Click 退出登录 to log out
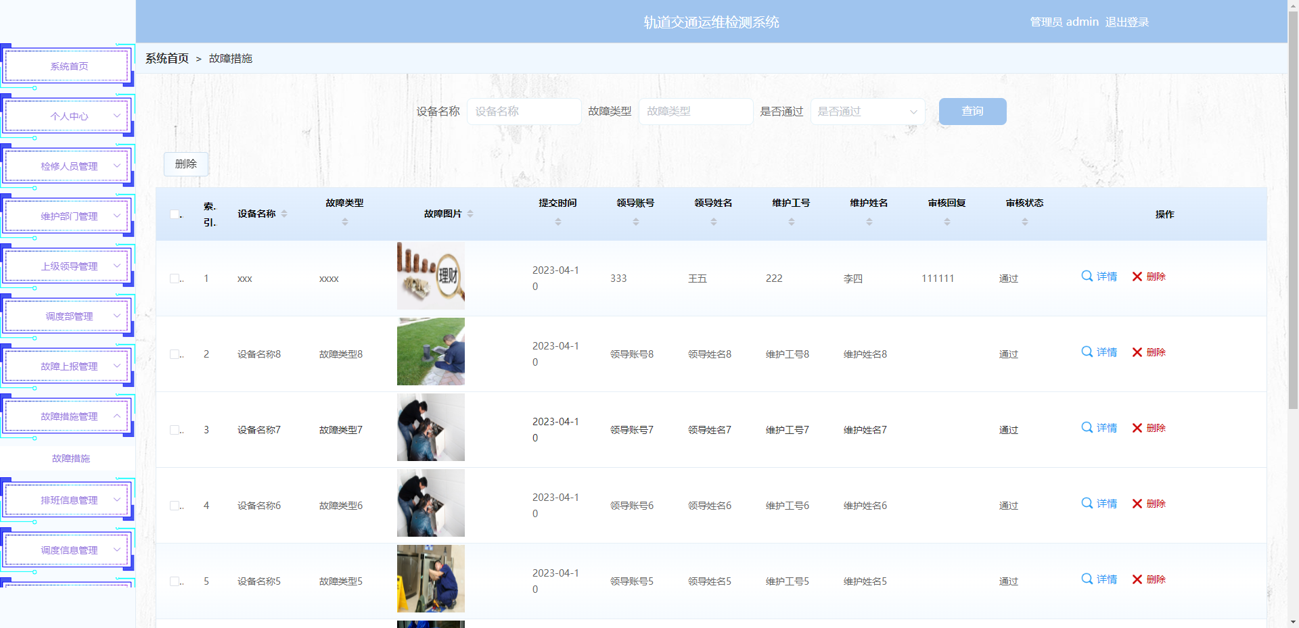The width and height of the screenshot is (1299, 628). click(x=1126, y=22)
